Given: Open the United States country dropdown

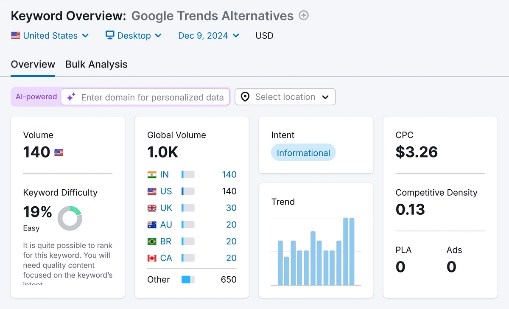Looking at the screenshot, I should click(50, 36).
